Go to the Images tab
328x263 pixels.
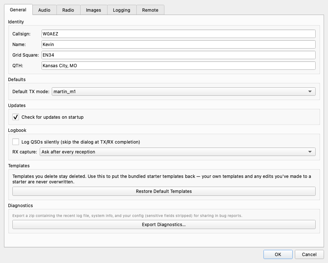[94, 10]
